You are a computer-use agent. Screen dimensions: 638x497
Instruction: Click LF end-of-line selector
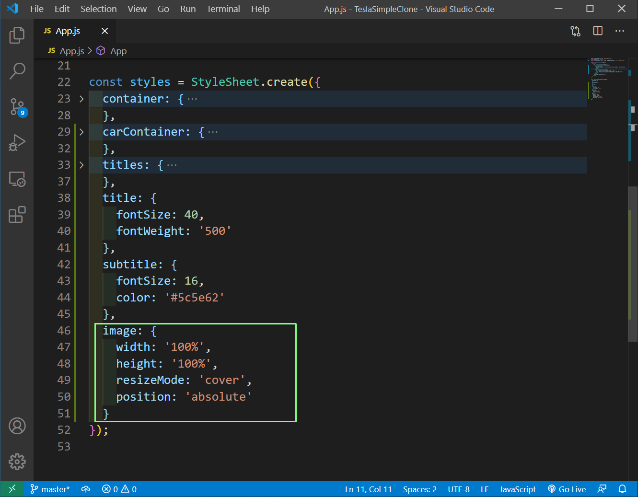pyautogui.click(x=485, y=489)
